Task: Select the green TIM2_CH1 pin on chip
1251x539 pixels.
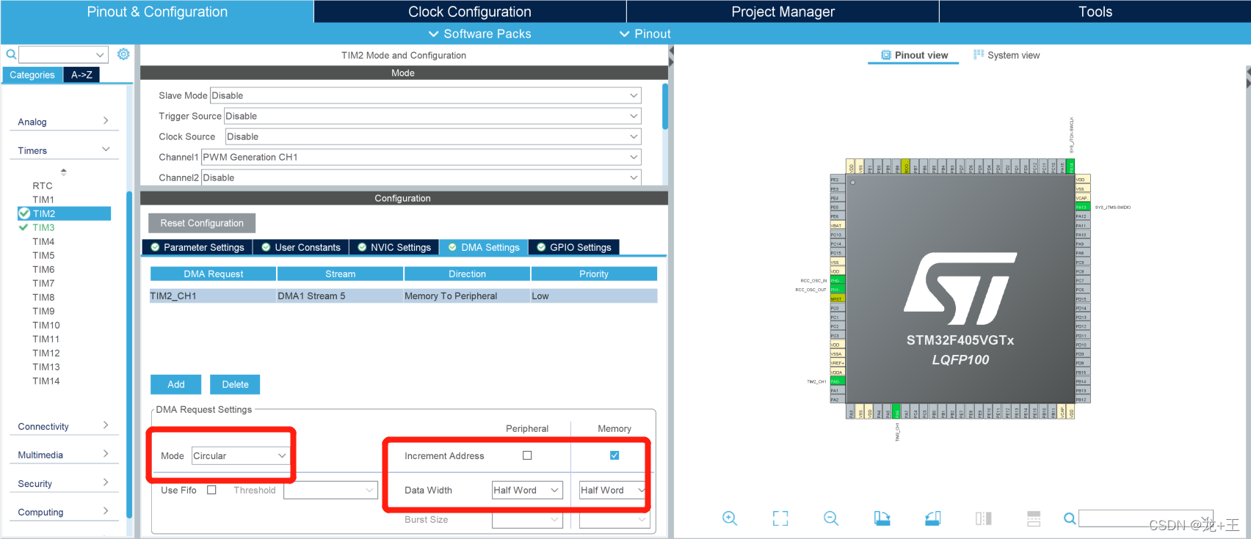Action: (836, 381)
